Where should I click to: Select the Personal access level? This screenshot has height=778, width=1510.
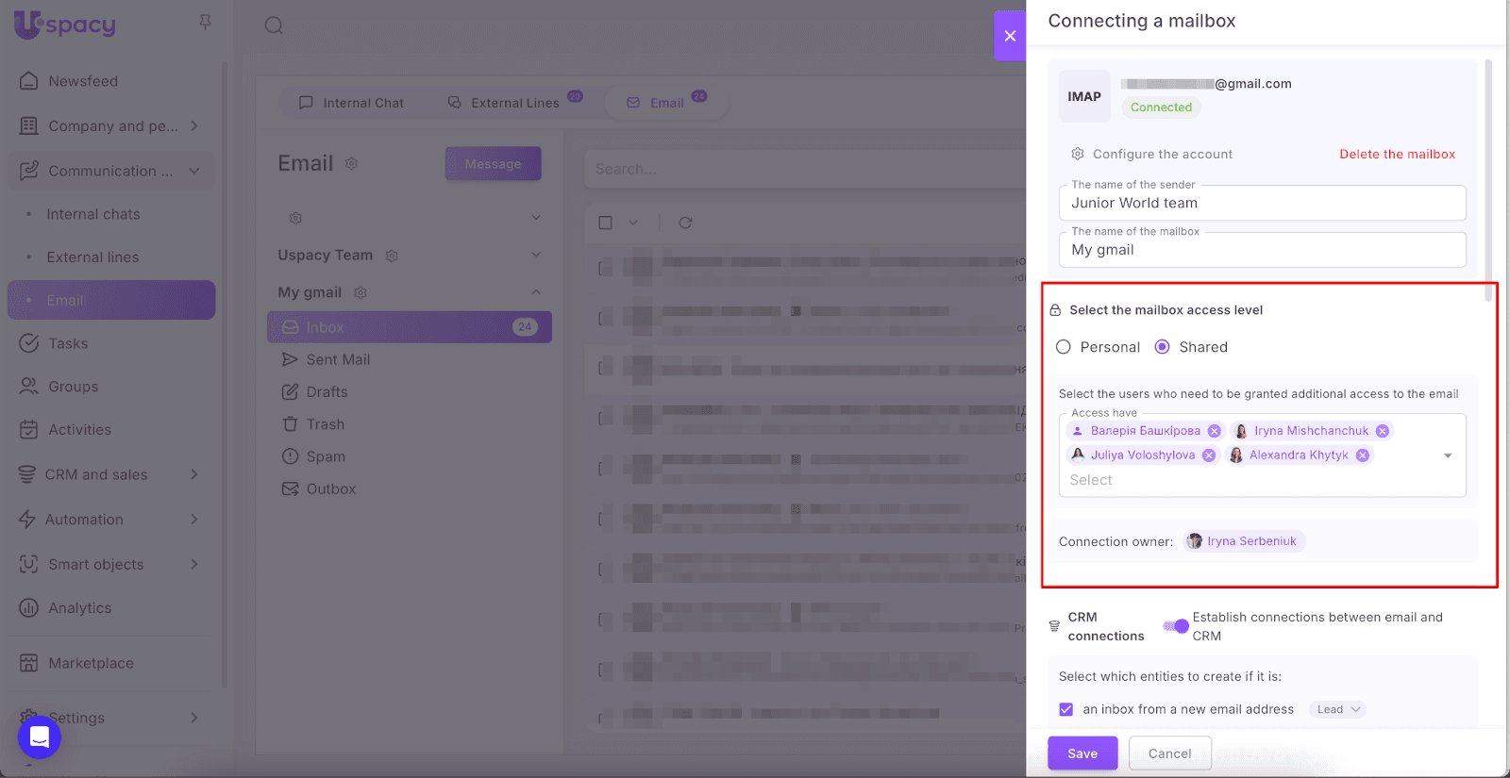click(1064, 347)
